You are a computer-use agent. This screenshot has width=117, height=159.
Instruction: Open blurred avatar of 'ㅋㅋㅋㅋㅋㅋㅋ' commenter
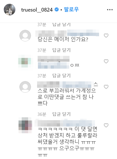point(25,125)
